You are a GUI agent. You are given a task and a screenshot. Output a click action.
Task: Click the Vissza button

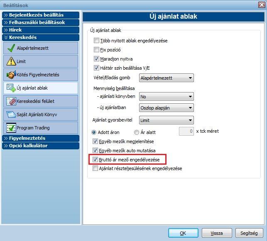tap(217, 233)
